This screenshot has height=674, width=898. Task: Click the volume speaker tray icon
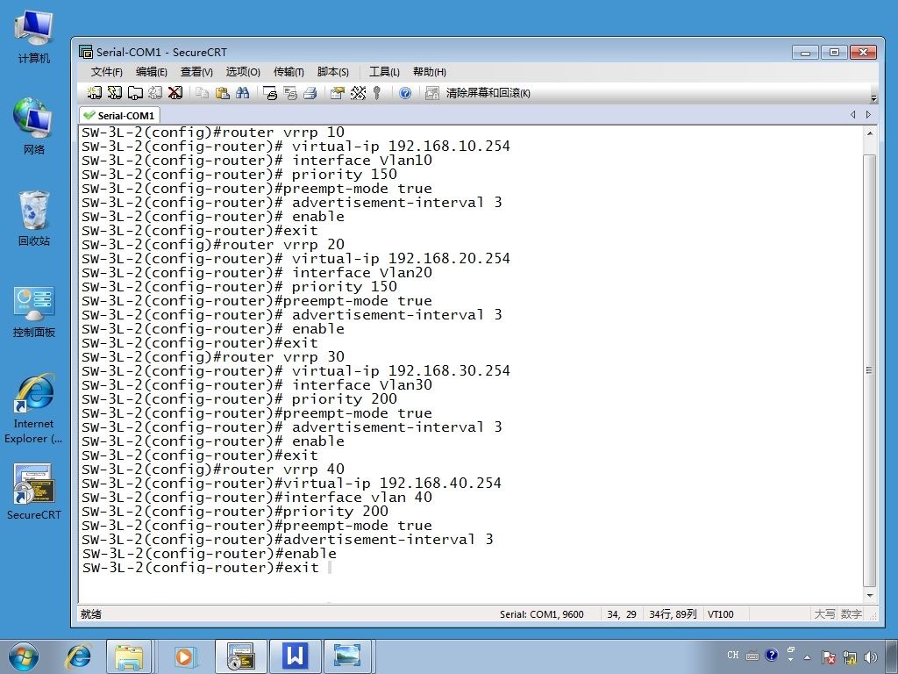(871, 657)
